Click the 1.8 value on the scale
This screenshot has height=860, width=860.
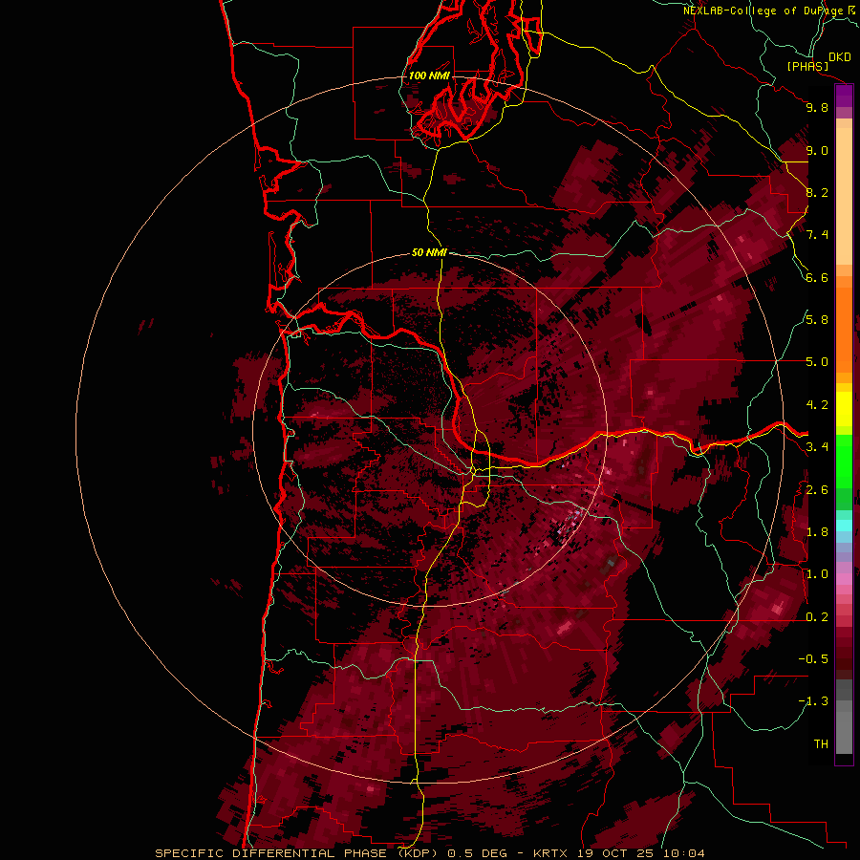tap(817, 532)
